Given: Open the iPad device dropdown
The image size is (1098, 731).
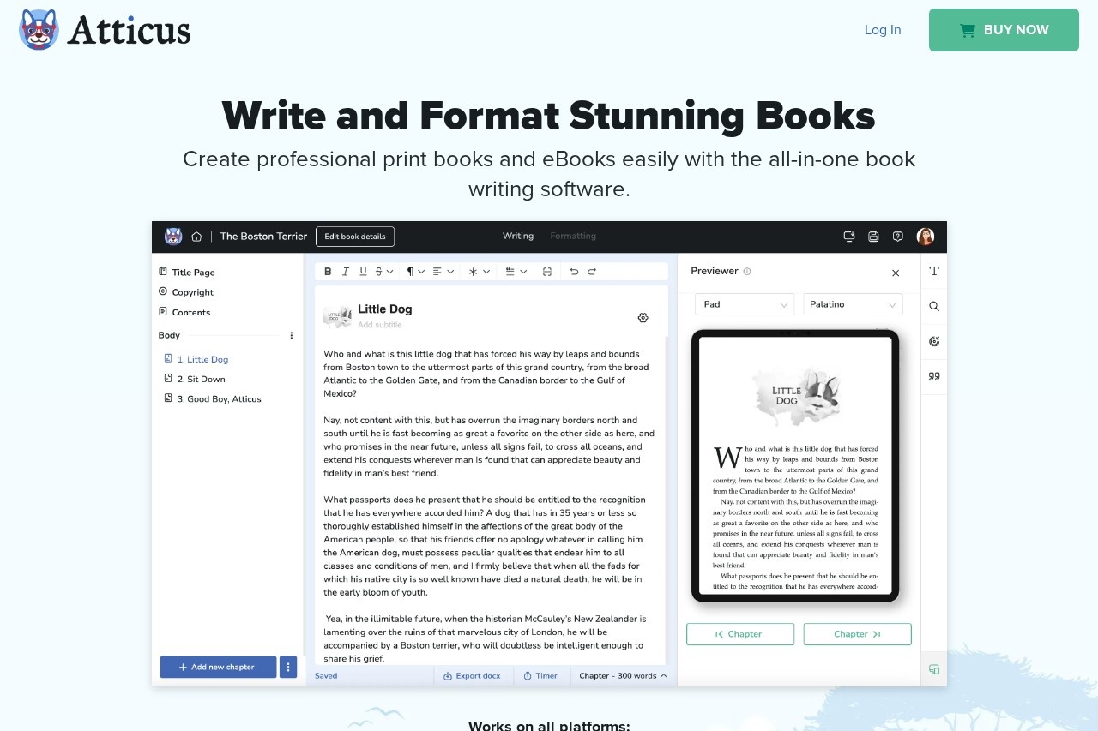Looking at the screenshot, I should pyautogui.click(x=744, y=304).
